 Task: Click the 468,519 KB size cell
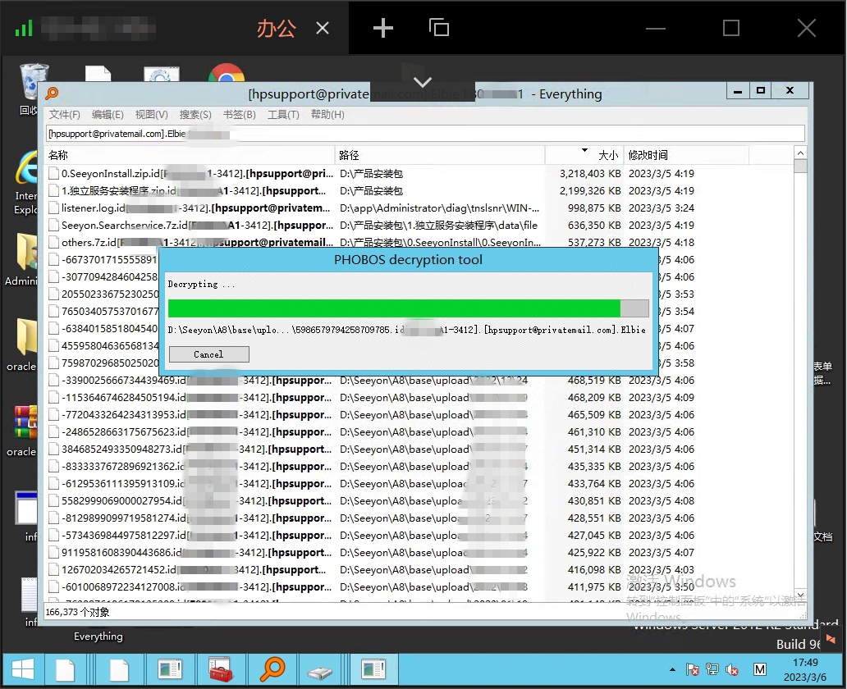(593, 380)
